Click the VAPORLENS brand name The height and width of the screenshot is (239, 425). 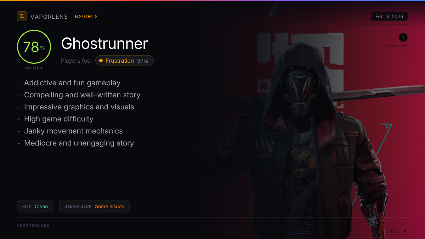[x=49, y=17]
